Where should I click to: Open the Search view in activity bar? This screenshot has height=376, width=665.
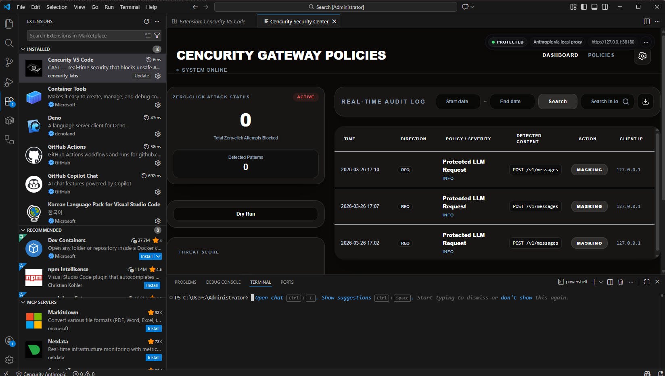coord(9,43)
